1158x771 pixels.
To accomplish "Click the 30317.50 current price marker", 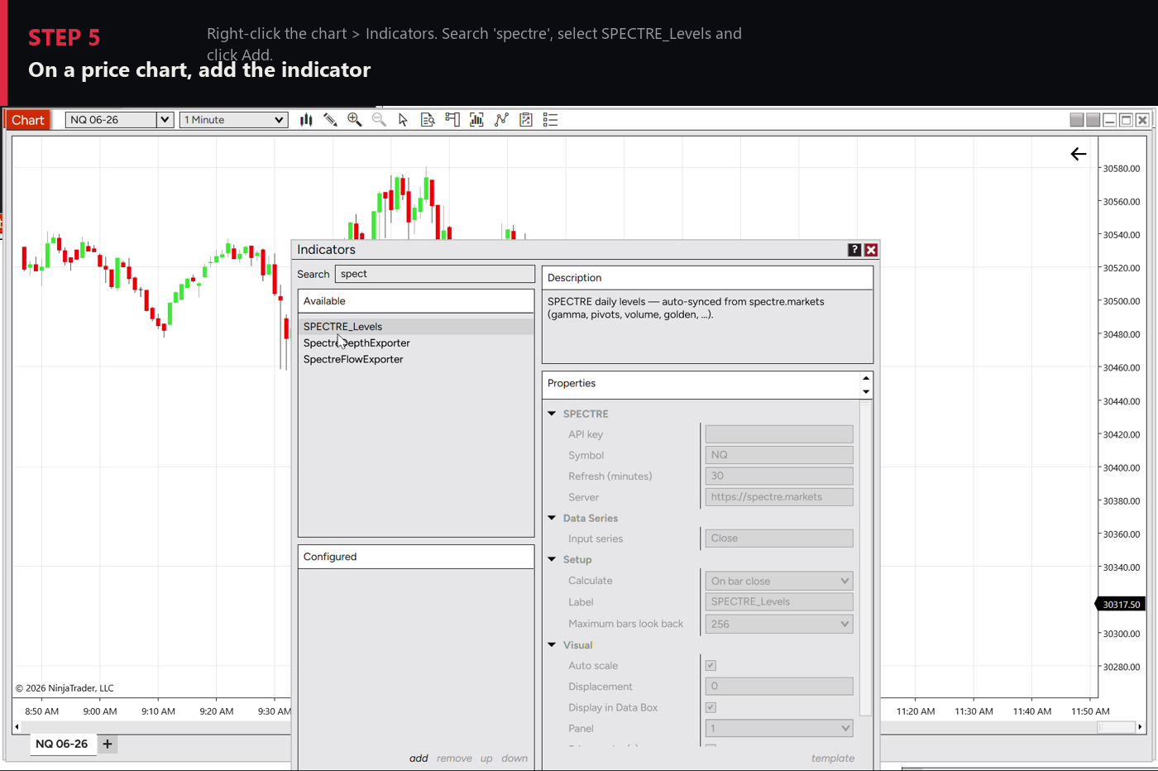I will tap(1120, 605).
